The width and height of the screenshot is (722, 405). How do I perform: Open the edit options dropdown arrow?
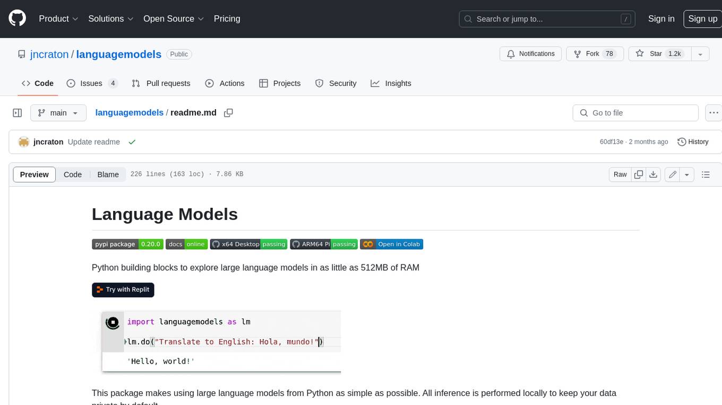click(687, 174)
